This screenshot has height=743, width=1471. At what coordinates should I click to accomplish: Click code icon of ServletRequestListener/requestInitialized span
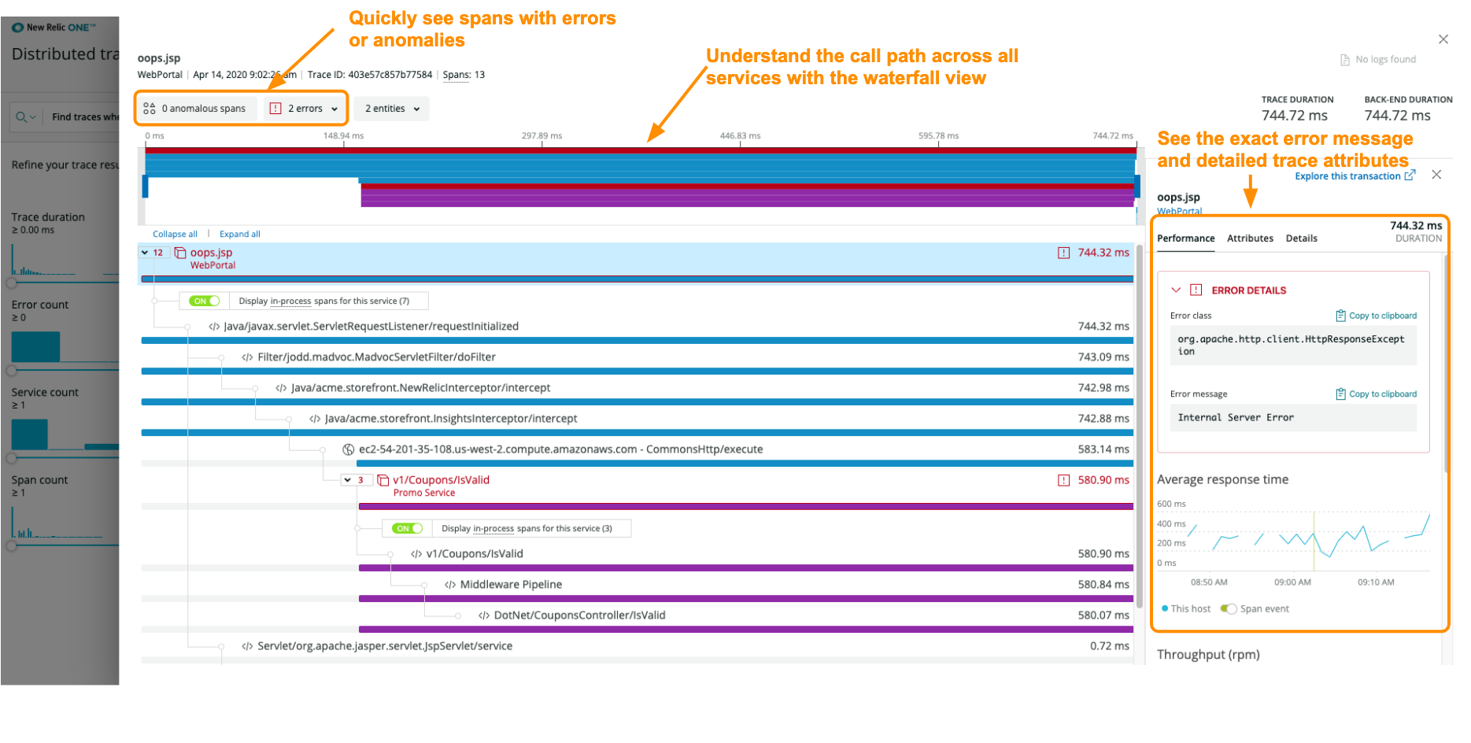pyautogui.click(x=214, y=327)
